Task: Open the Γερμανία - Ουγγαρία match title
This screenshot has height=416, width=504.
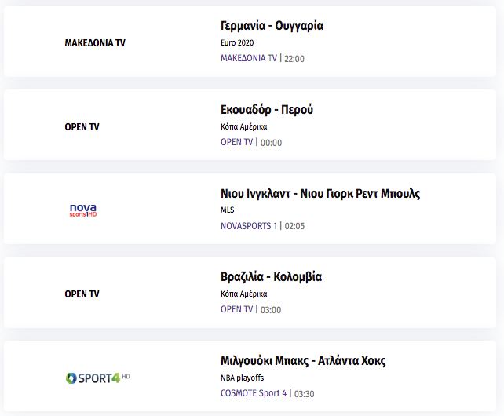Action: 272,26
